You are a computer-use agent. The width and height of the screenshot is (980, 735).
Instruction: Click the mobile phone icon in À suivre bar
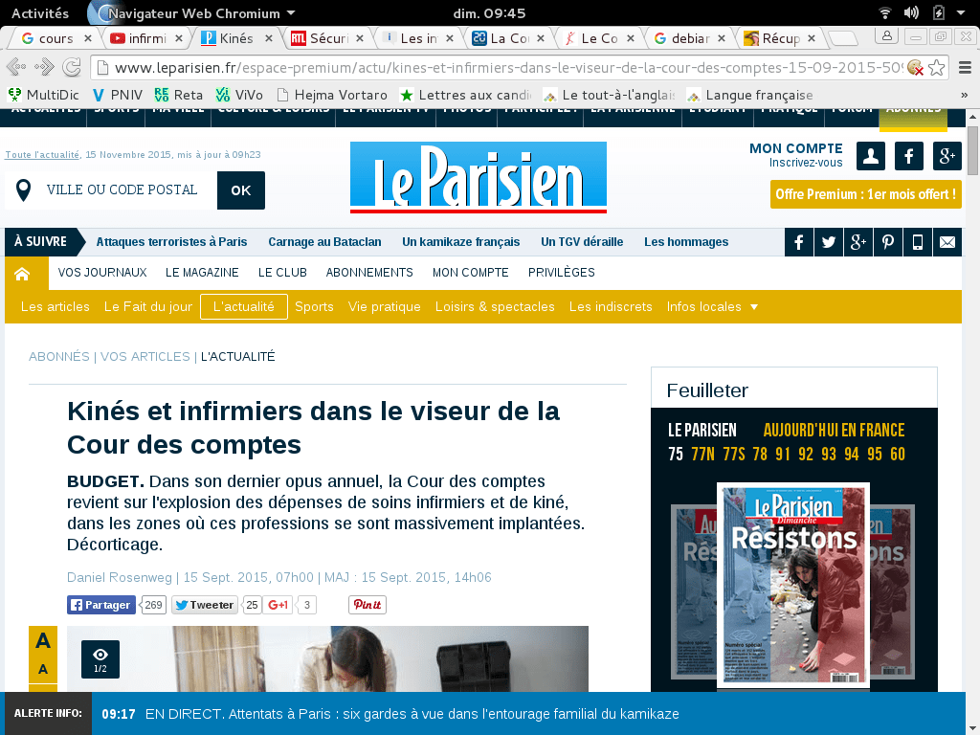(x=918, y=242)
